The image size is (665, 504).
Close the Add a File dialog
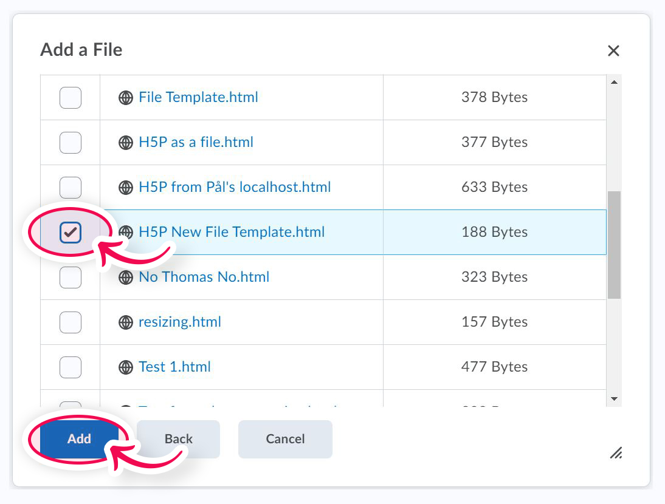pos(613,51)
